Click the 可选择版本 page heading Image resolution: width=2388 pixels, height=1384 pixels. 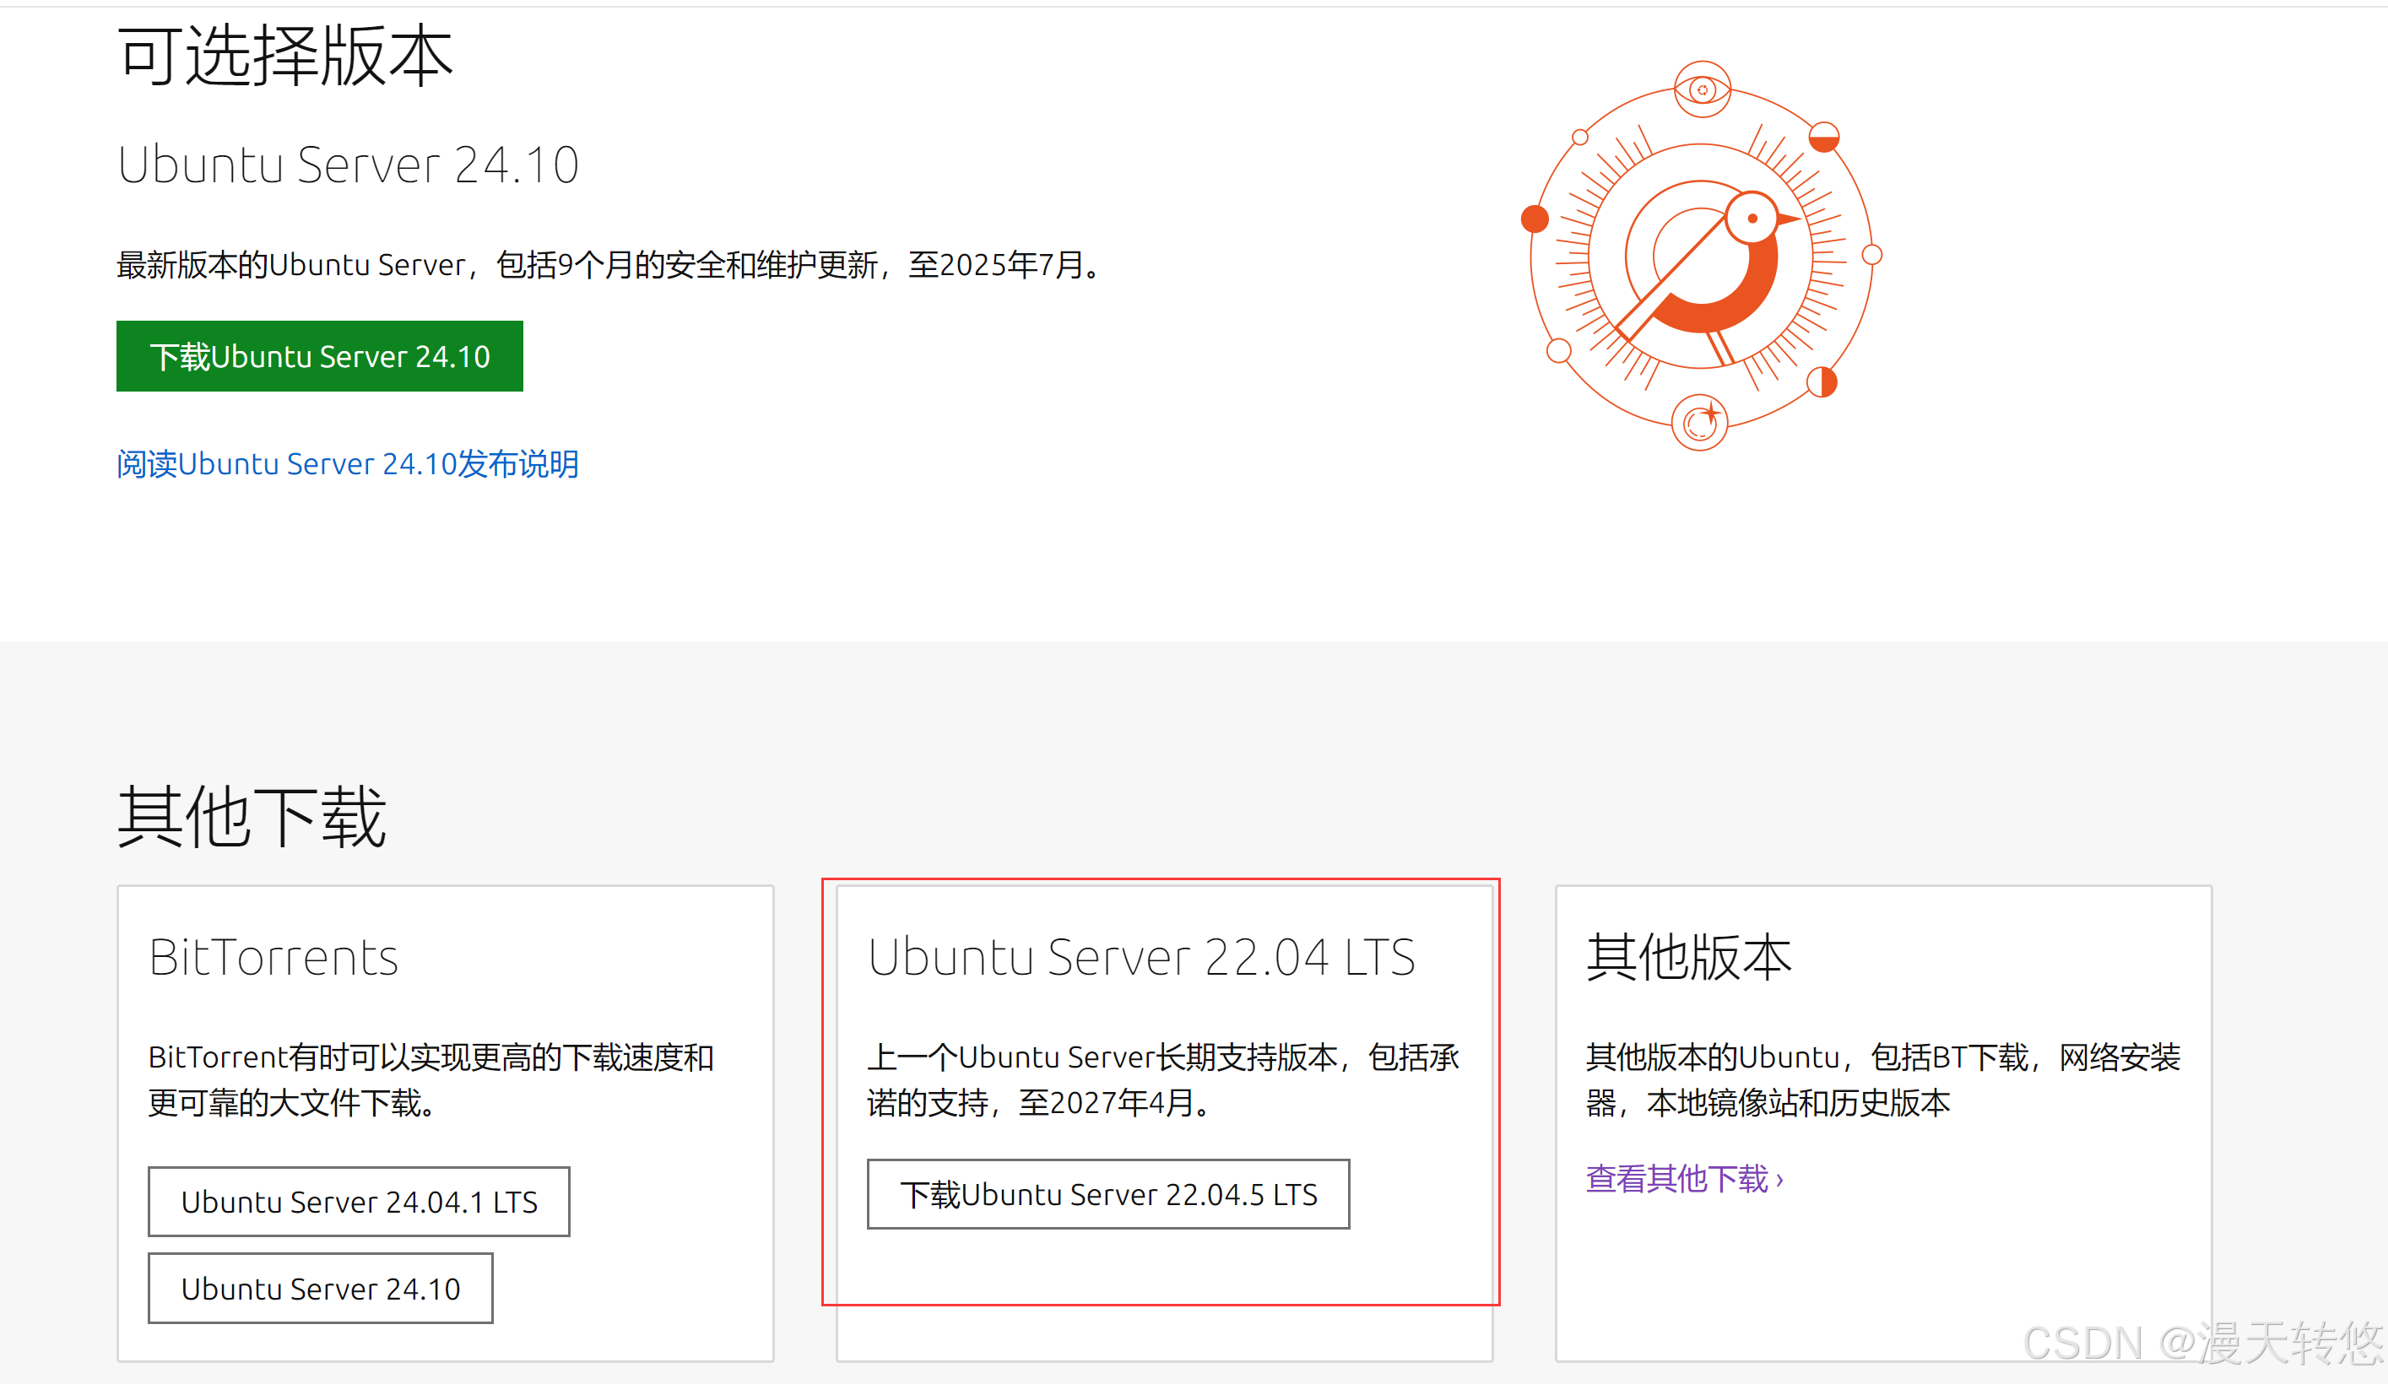tap(285, 56)
